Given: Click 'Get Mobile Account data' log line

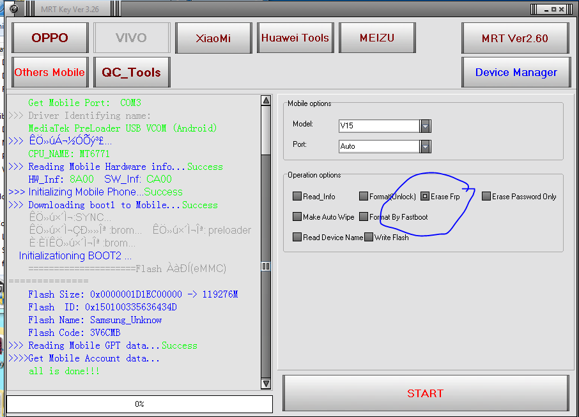Looking at the screenshot, I should [84, 358].
